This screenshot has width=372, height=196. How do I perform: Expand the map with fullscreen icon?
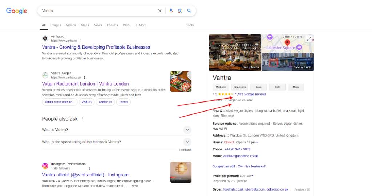(309, 39)
